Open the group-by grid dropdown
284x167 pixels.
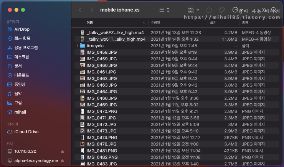pyautogui.click(x=194, y=10)
